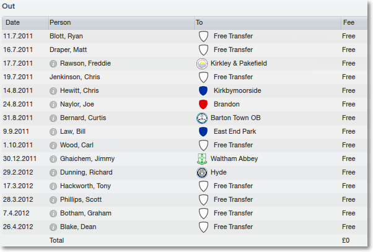Sort by the Person column header
The height and width of the screenshot is (252, 373).
tap(121, 22)
